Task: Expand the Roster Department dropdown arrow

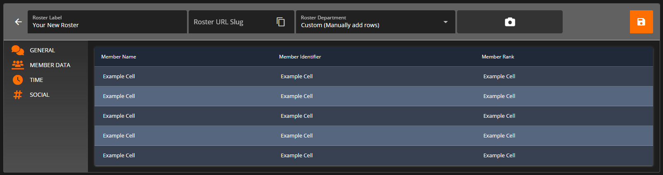Action: tap(445, 22)
